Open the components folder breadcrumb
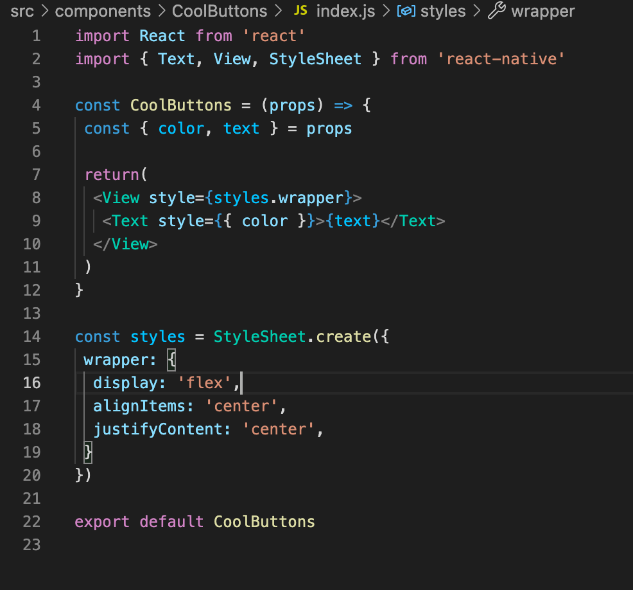The height and width of the screenshot is (590, 633). pyautogui.click(x=103, y=11)
